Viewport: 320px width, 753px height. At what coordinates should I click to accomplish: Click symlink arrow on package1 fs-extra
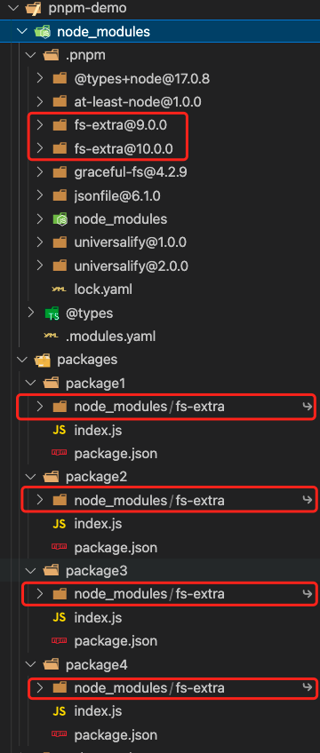point(307,407)
